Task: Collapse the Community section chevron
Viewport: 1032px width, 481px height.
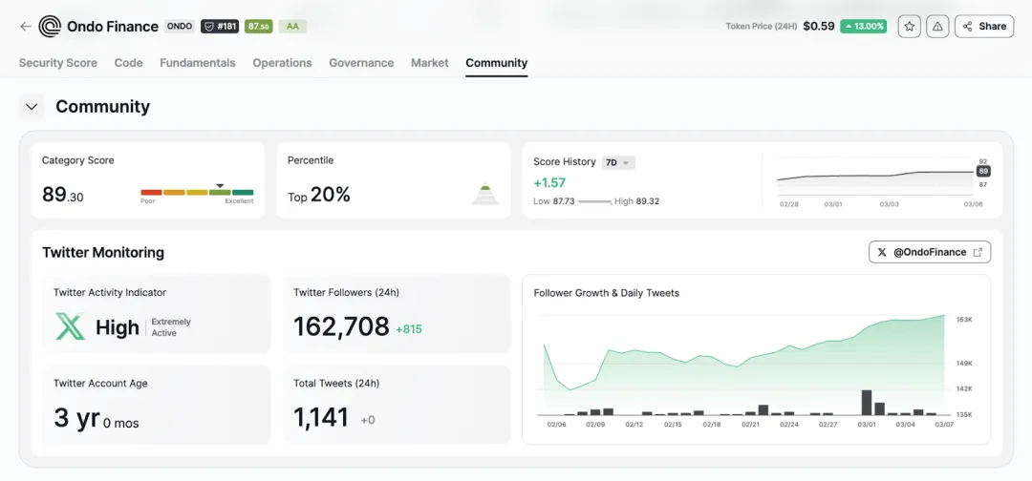Action: [32, 107]
